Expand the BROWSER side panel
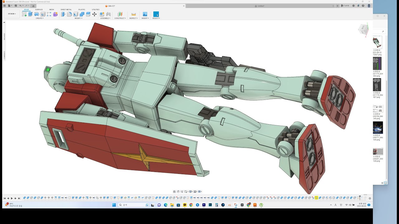The height and width of the screenshot is (224, 399). click(4, 36)
